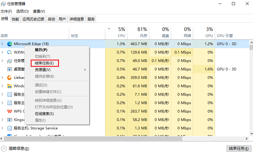Screen dimensions: 253x155
Task: Expand the Microsoft Edge (18) process group
Action: coord(2,44)
